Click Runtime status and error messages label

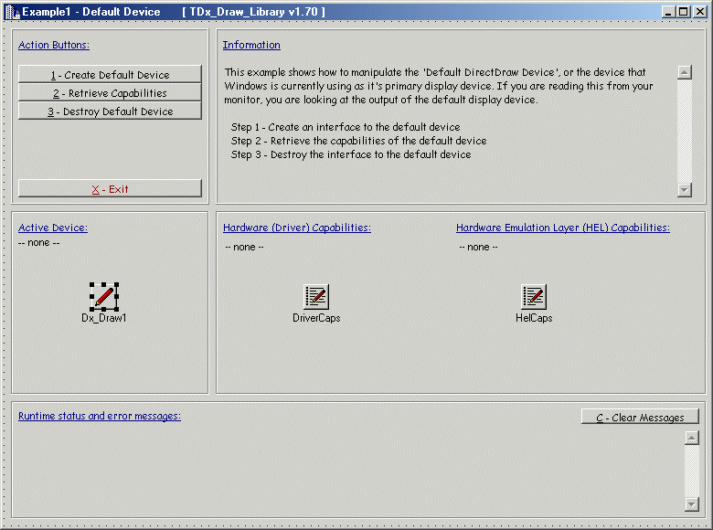click(100, 416)
